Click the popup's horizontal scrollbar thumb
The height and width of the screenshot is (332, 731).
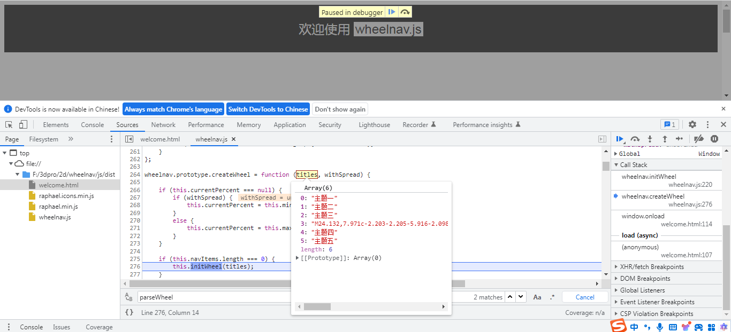pyautogui.click(x=317, y=307)
